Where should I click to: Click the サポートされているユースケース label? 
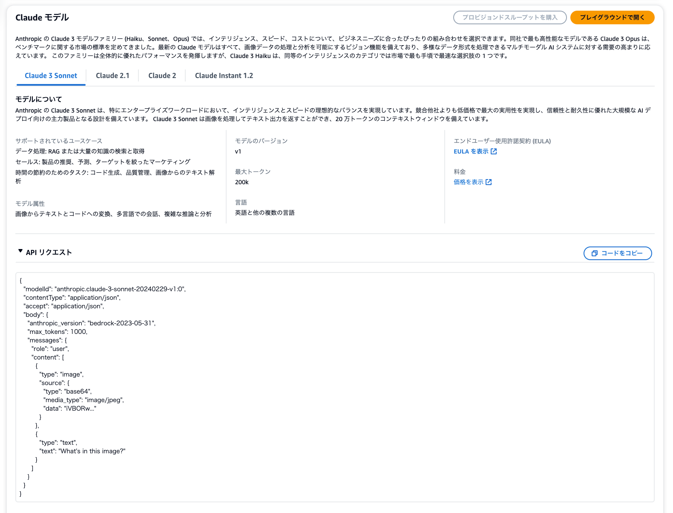tap(59, 141)
